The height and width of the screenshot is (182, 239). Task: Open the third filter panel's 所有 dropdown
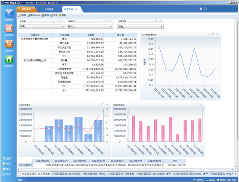click(140, 27)
